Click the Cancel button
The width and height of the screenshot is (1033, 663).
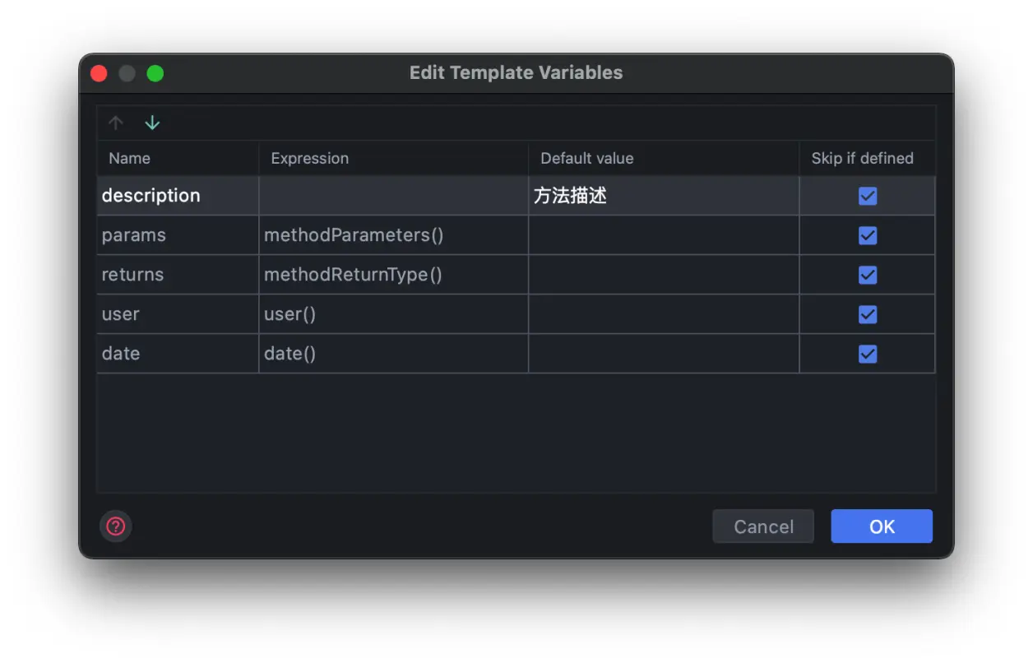point(763,526)
